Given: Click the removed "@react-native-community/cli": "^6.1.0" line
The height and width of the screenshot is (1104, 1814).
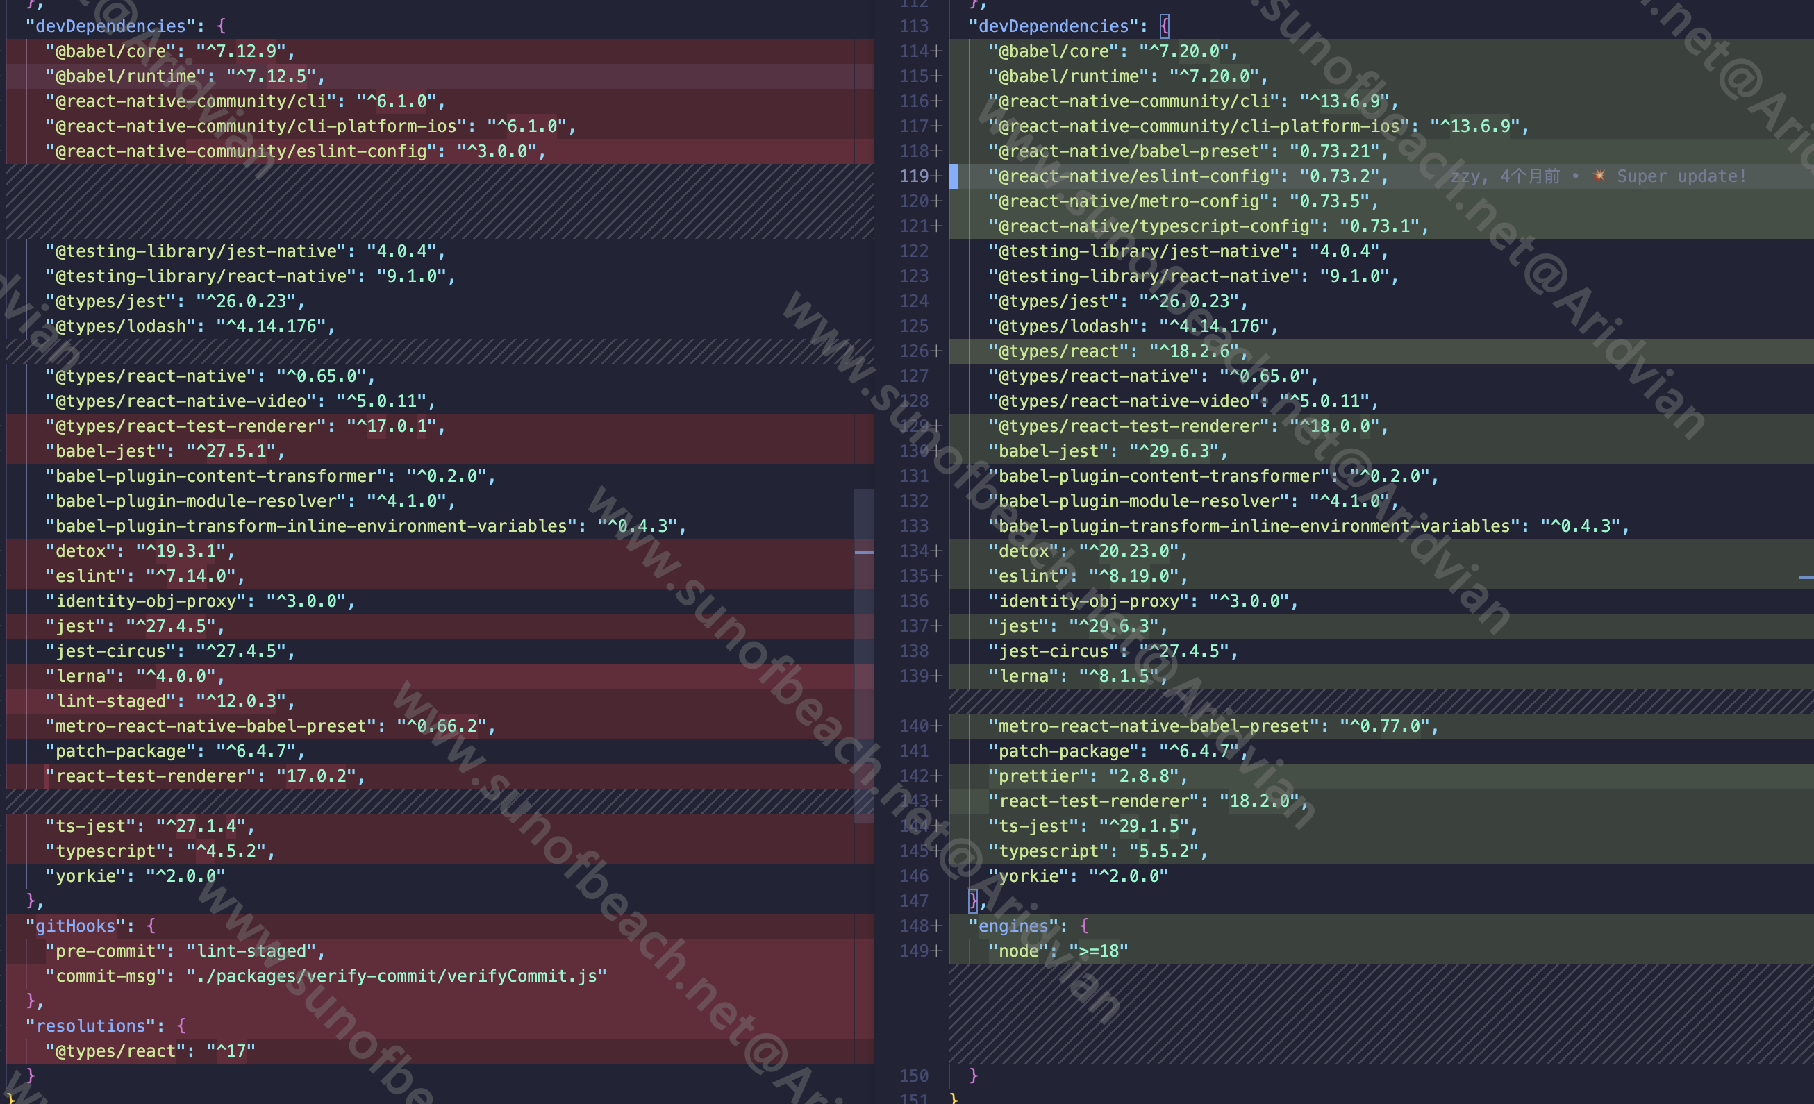Looking at the screenshot, I should 440,101.
